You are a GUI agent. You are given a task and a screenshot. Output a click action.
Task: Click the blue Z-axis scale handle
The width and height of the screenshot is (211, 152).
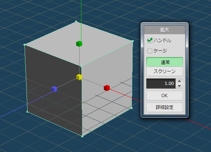(54, 89)
